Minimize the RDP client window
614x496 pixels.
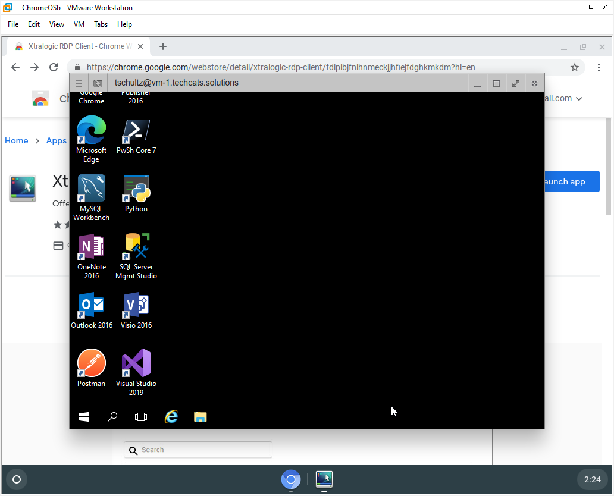click(477, 83)
